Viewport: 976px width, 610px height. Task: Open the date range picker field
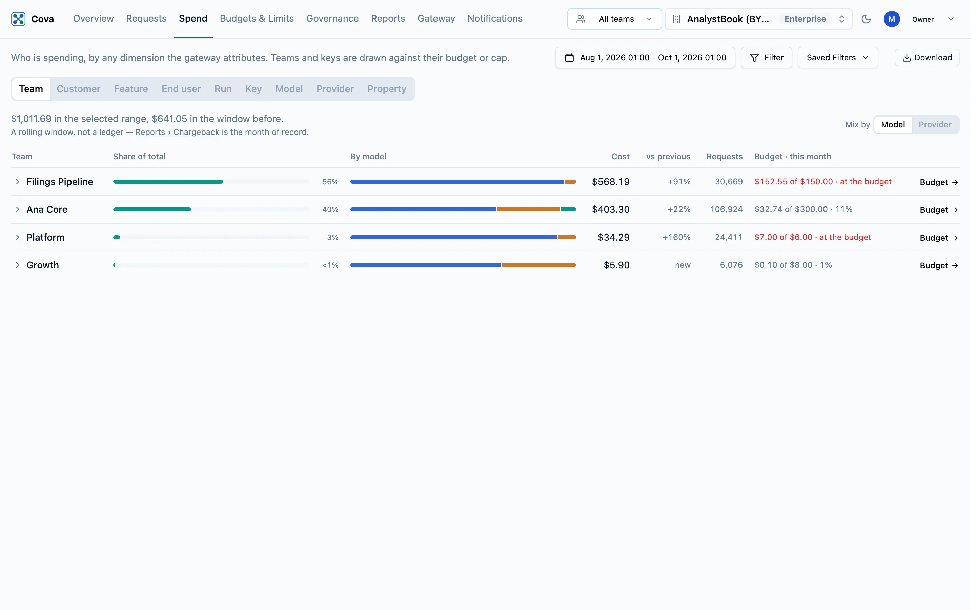coord(645,58)
